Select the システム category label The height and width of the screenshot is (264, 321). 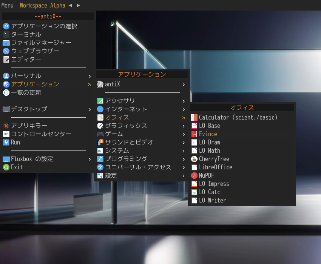click(x=117, y=151)
